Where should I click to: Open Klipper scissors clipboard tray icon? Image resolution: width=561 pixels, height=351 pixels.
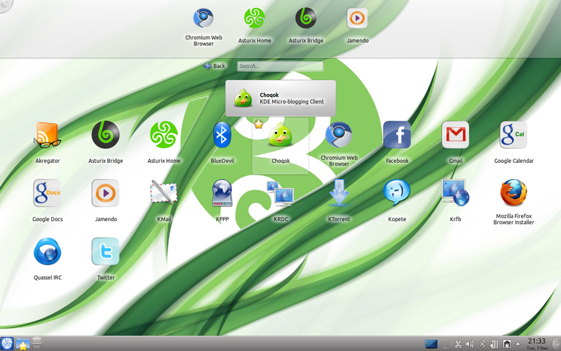pyautogui.click(x=458, y=344)
